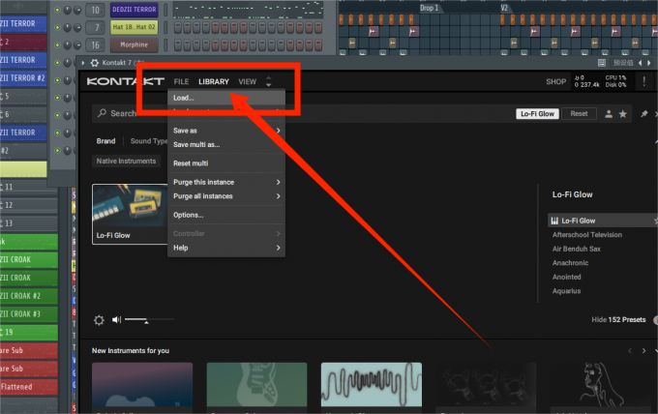This screenshot has height=414, width=658.
Task: Toggle the green LED for Hat 18 channel
Action: (57, 27)
